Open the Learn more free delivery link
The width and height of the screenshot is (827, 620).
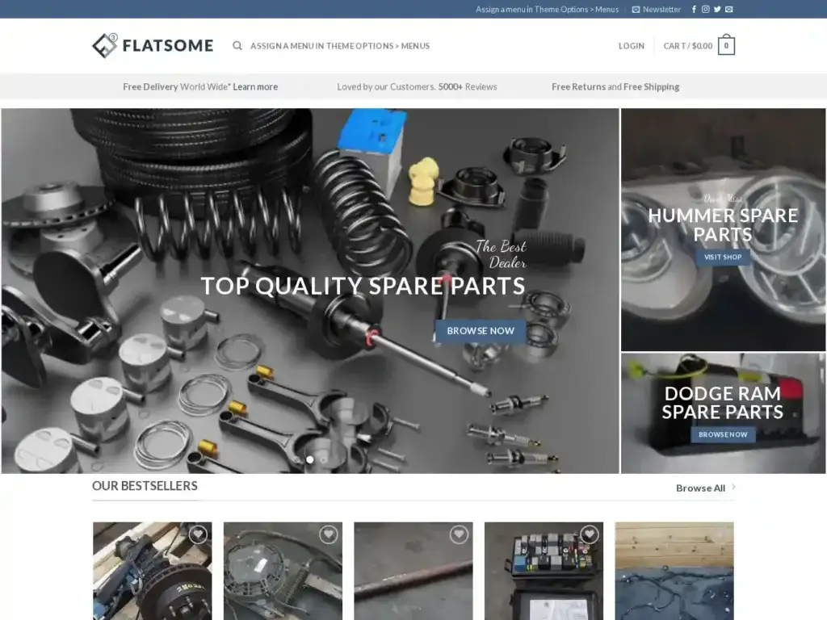click(x=255, y=86)
